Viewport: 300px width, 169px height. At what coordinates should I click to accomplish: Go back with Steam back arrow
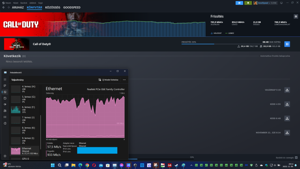[x=4, y=8]
